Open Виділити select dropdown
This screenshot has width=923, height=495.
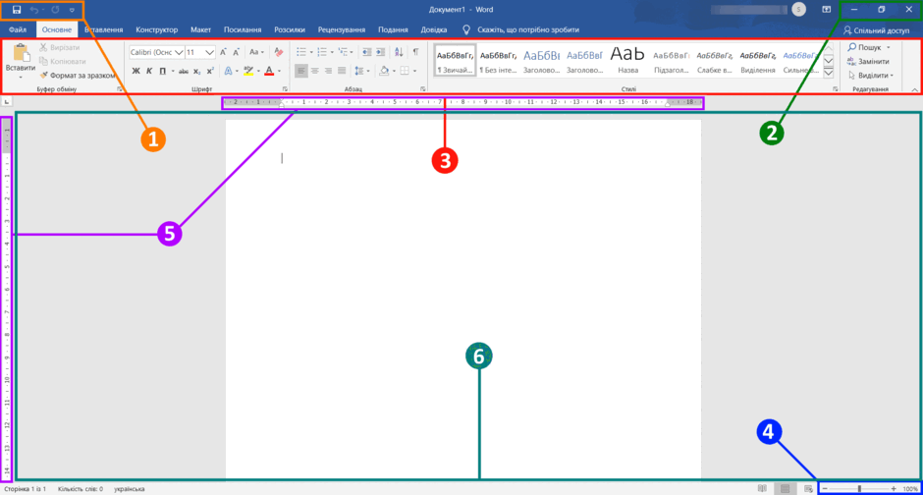[x=871, y=76]
